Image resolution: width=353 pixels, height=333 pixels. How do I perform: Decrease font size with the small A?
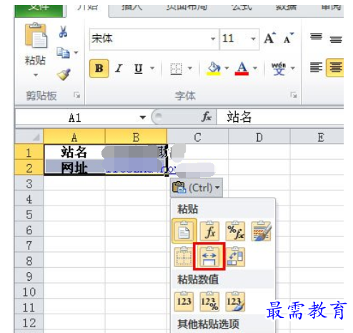289,38
